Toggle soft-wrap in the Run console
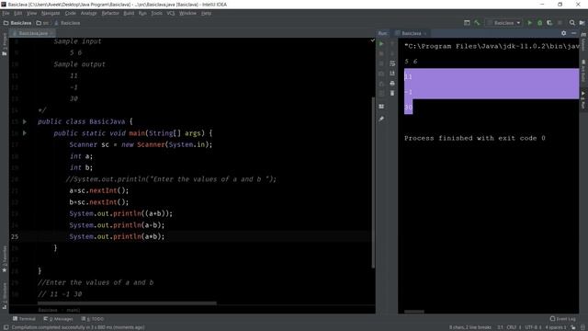The image size is (588, 331). 392,63
